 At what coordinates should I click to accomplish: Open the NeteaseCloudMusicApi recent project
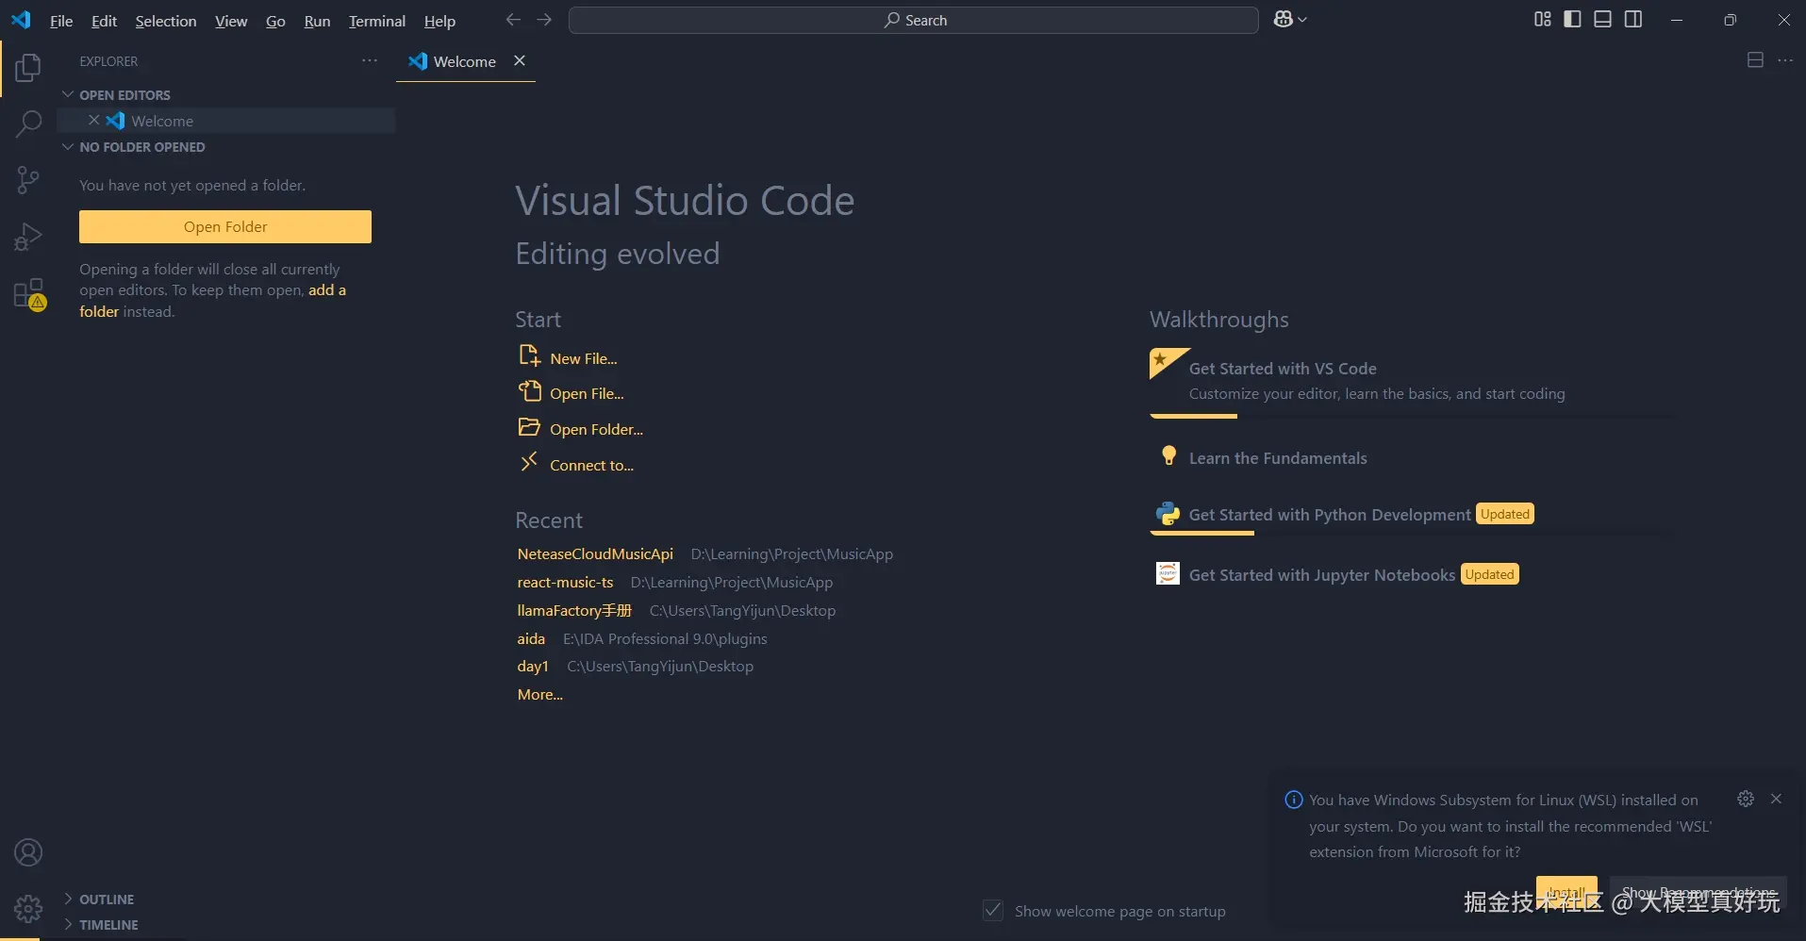click(595, 554)
